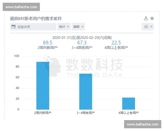Click the y-axis value 60
The height and width of the screenshot is (131, 164).
(17, 77)
